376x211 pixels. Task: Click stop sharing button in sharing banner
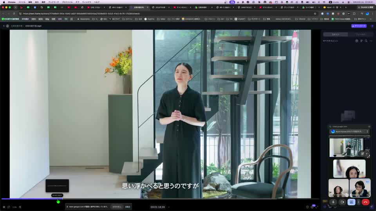[x=117, y=207]
